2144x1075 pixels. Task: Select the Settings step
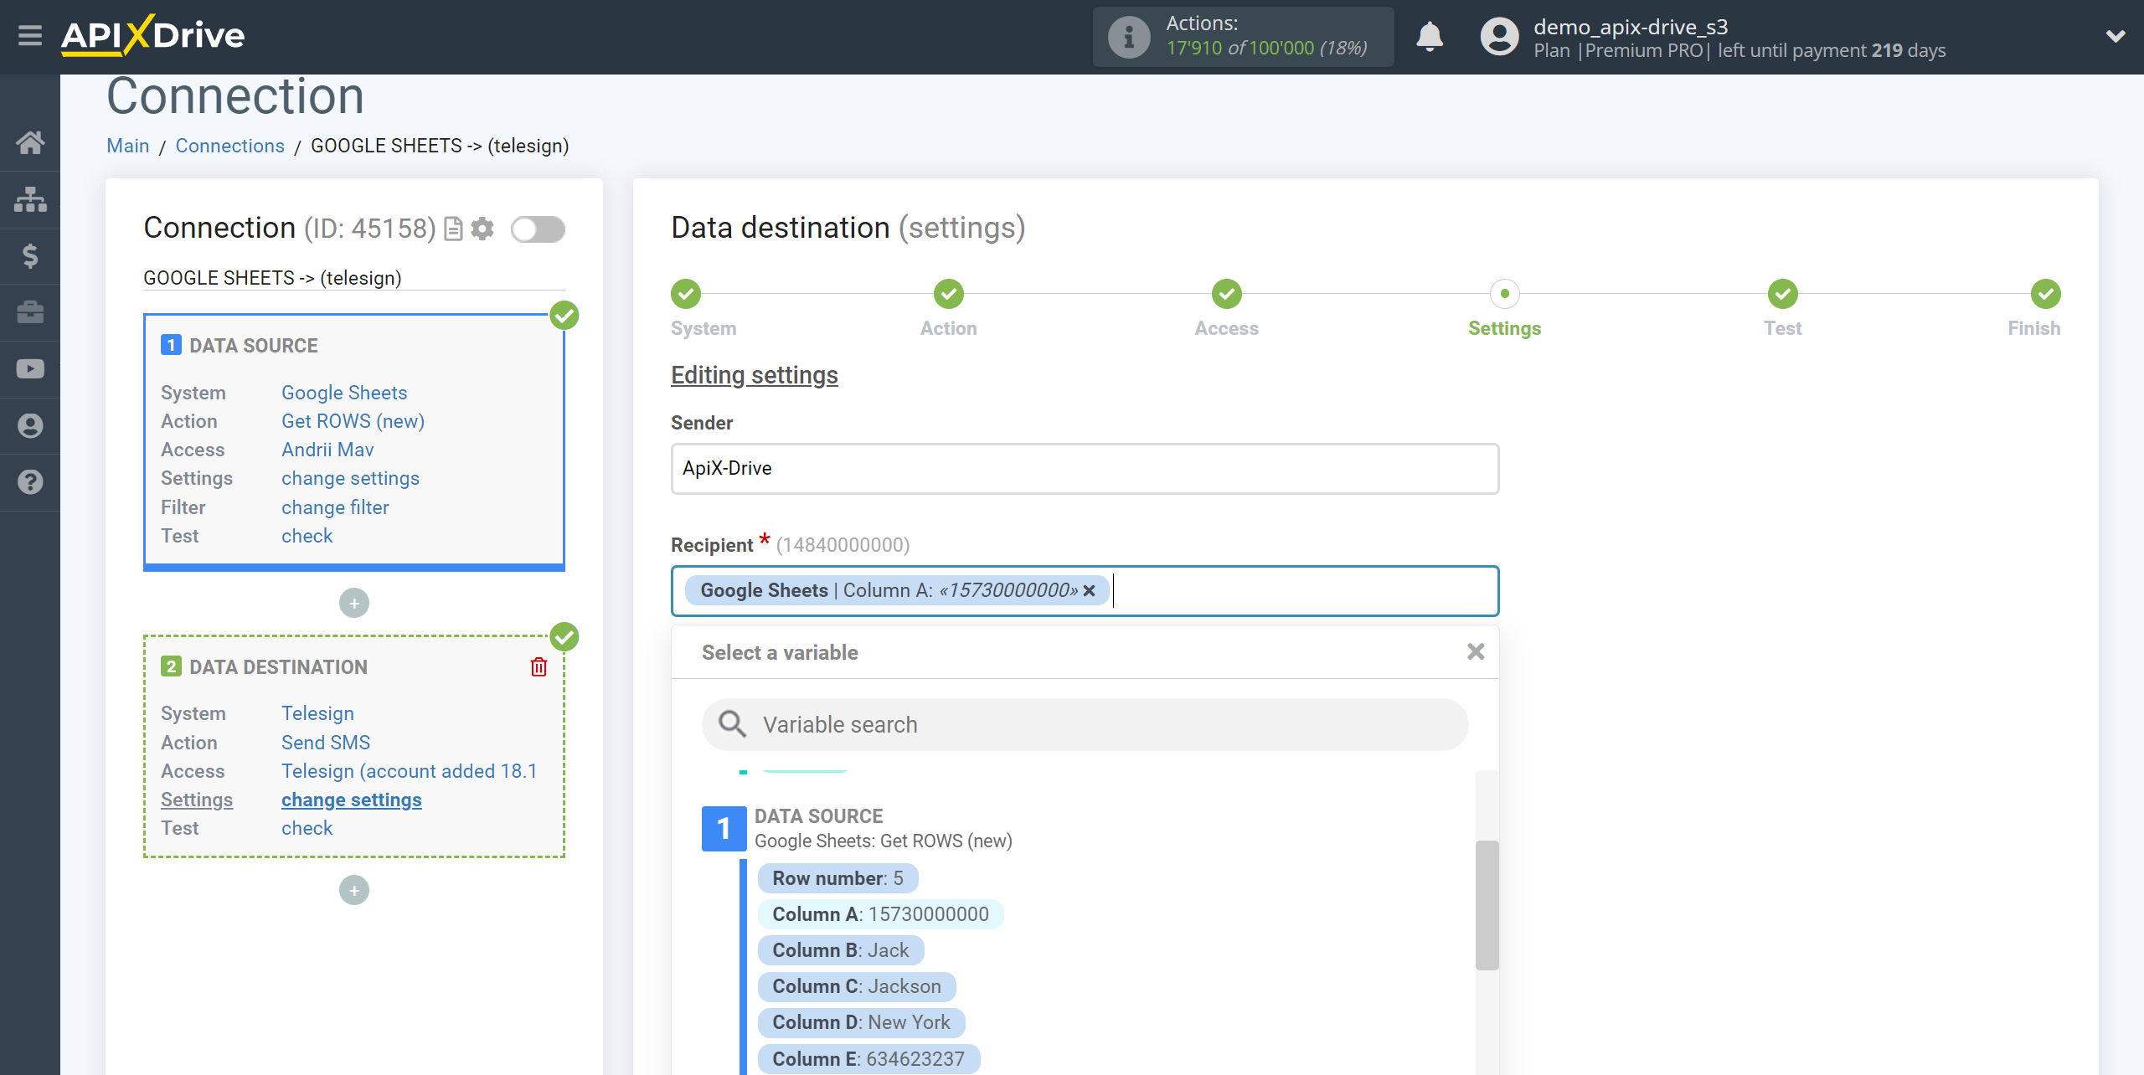tap(1504, 294)
